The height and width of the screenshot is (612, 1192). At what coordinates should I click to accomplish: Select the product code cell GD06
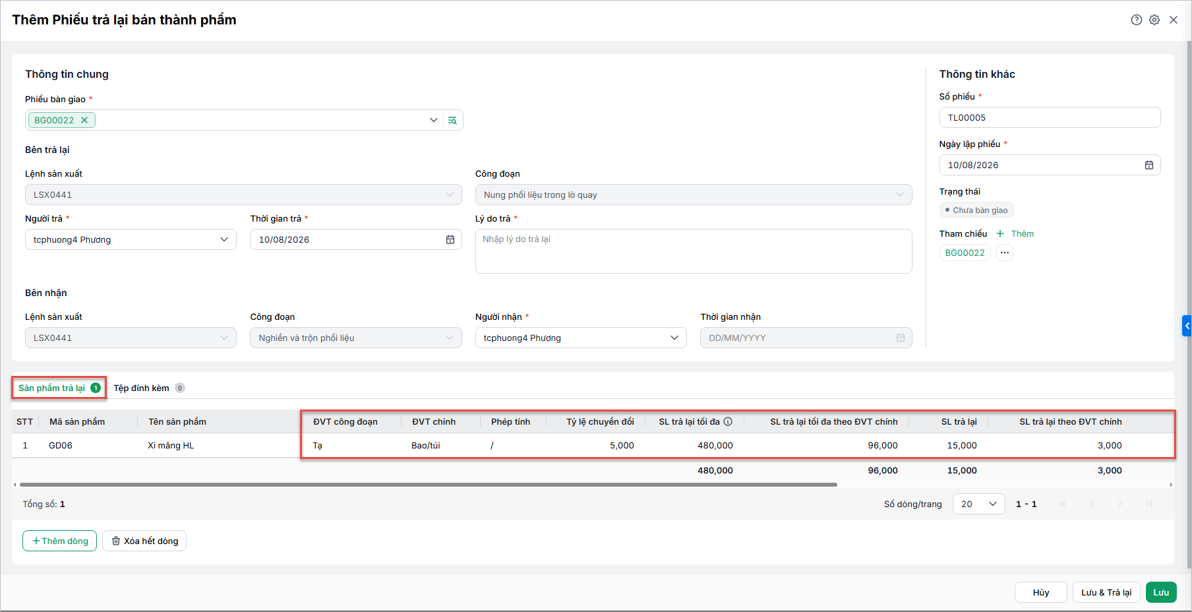point(61,445)
